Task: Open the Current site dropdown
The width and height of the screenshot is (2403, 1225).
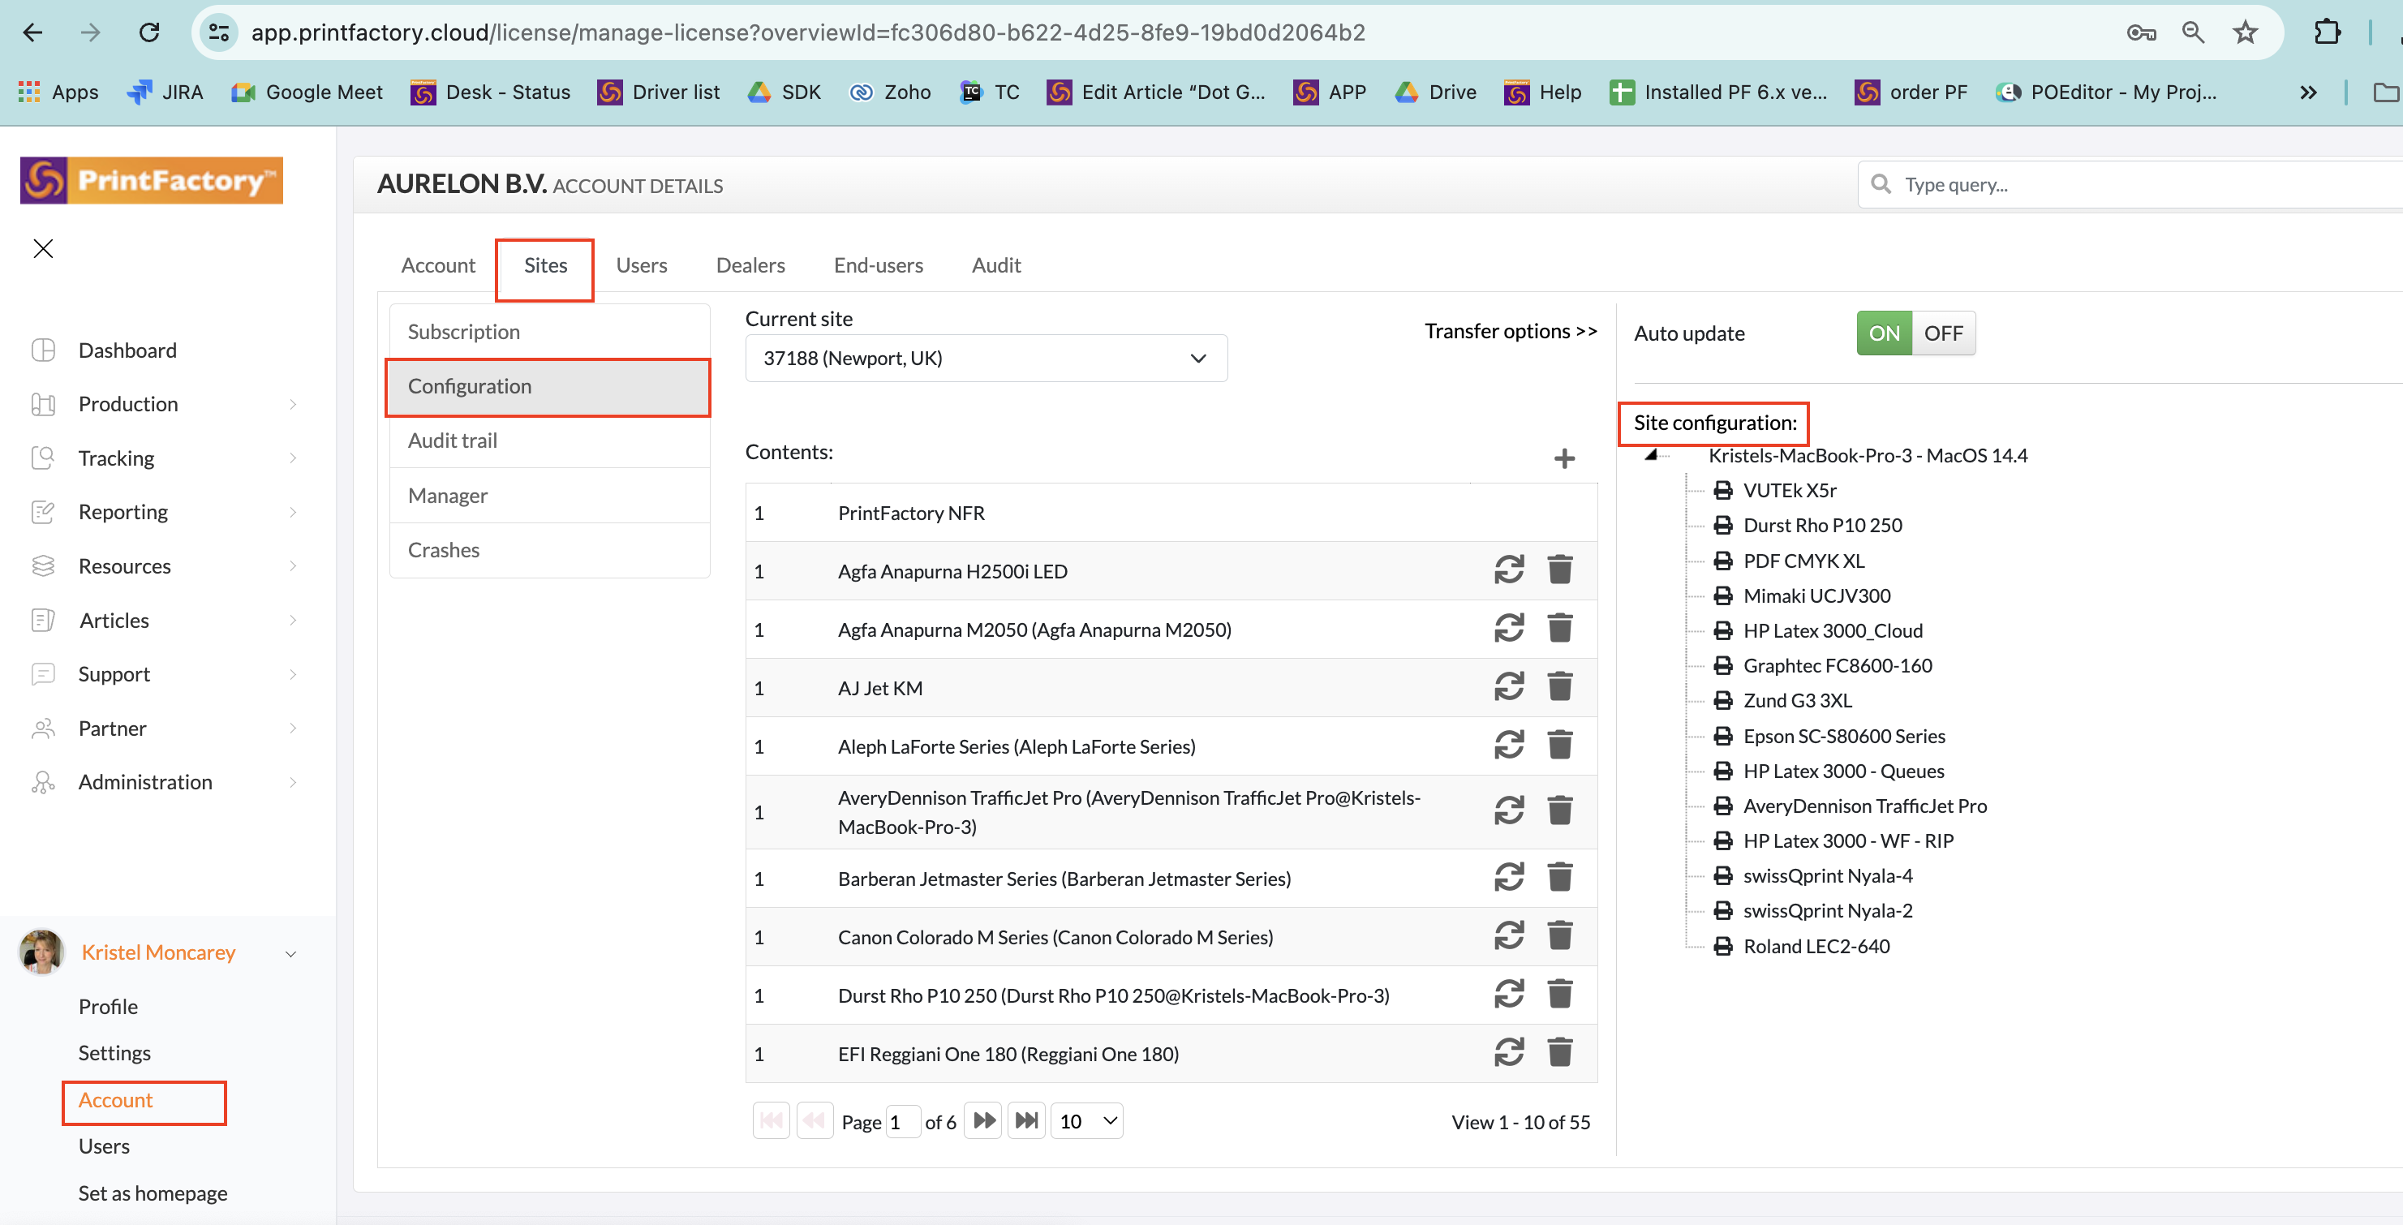Action: coord(986,359)
